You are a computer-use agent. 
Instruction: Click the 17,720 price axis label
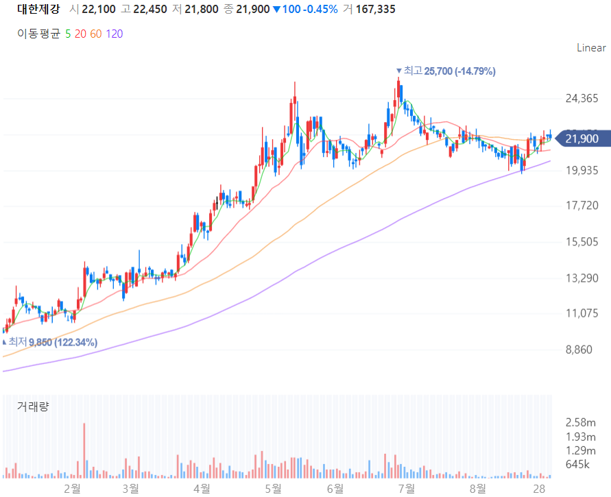(x=582, y=206)
